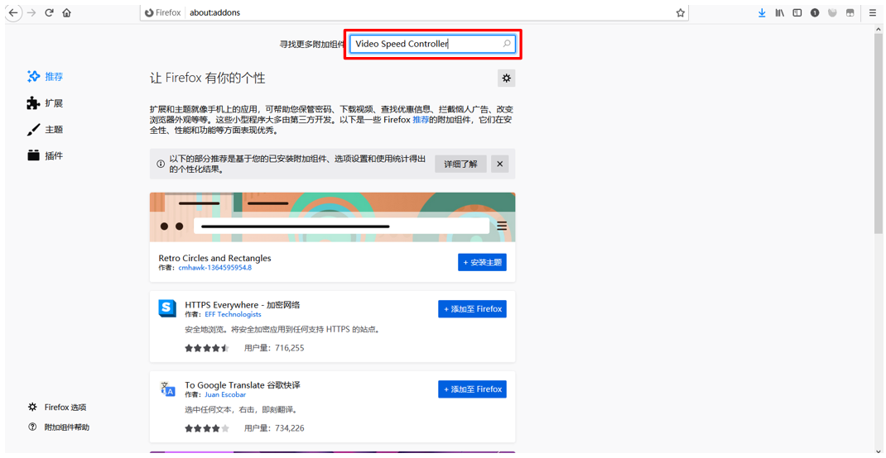
Task: Switch to the 主题 themes category
Action: click(45, 129)
